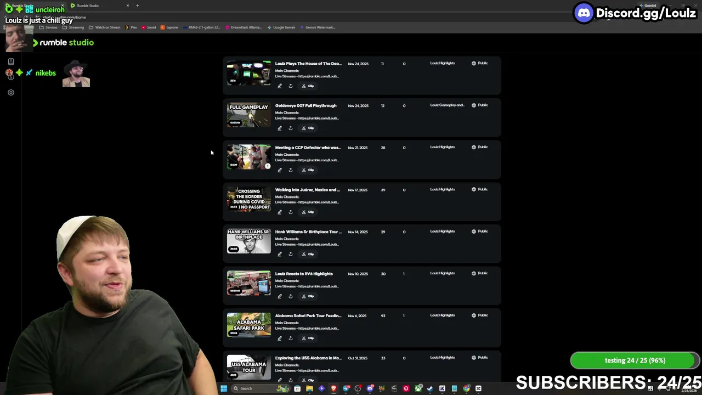Open Brave browser from the taskbar
The height and width of the screenshot is (395, 702).
(x=333, y=388)
